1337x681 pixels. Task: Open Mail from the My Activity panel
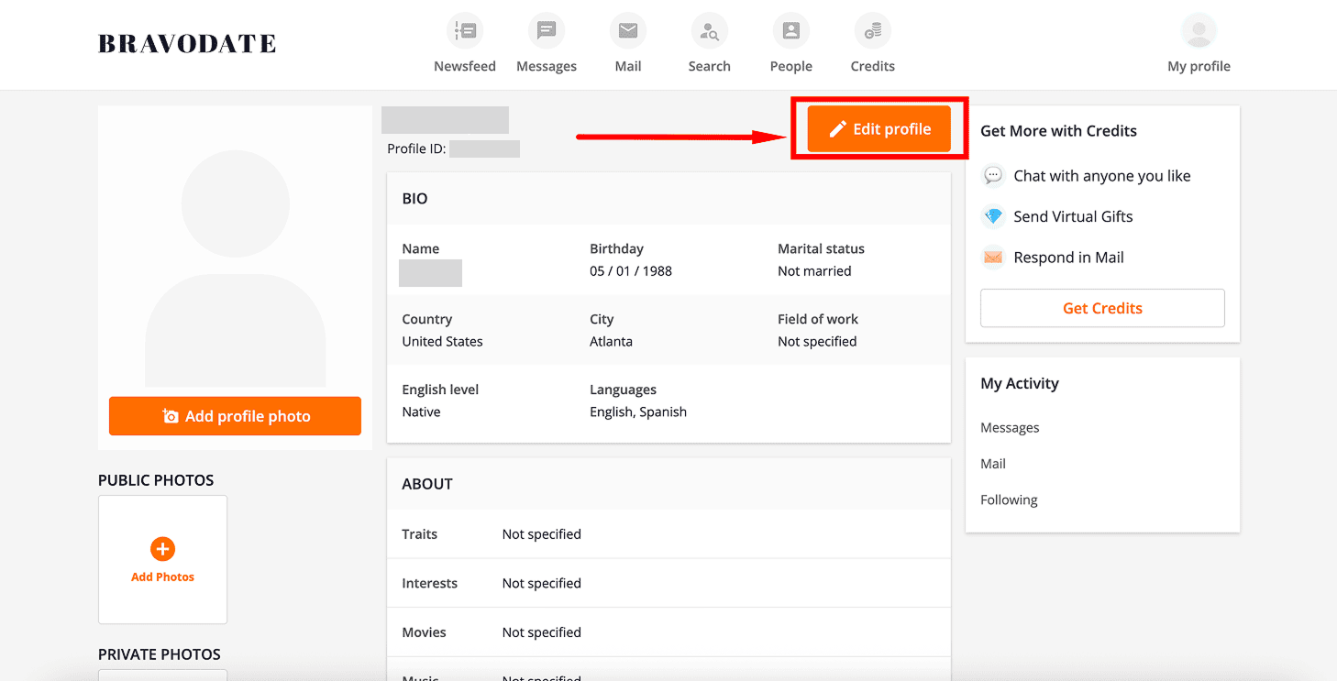tap(993, 464)
